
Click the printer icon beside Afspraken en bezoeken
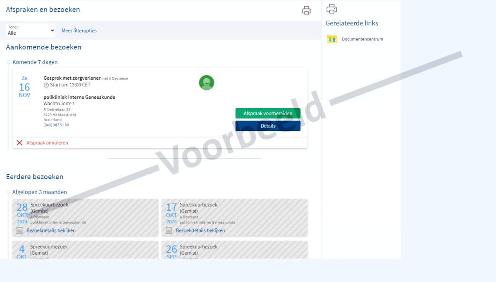[306, 10]
